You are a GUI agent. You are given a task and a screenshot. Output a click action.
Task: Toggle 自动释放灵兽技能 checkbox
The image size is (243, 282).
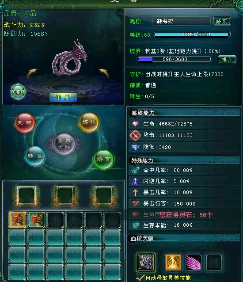[140, 278]
